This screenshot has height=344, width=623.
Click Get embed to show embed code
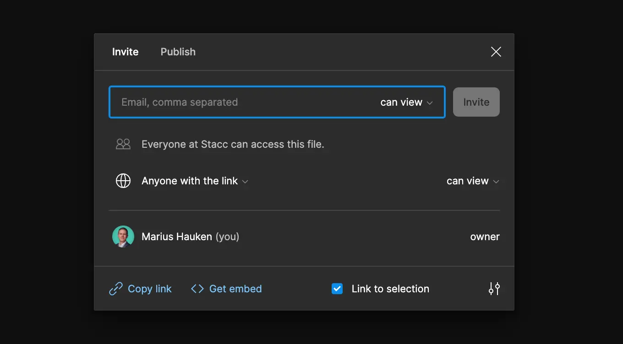click(x=235, y=289)
